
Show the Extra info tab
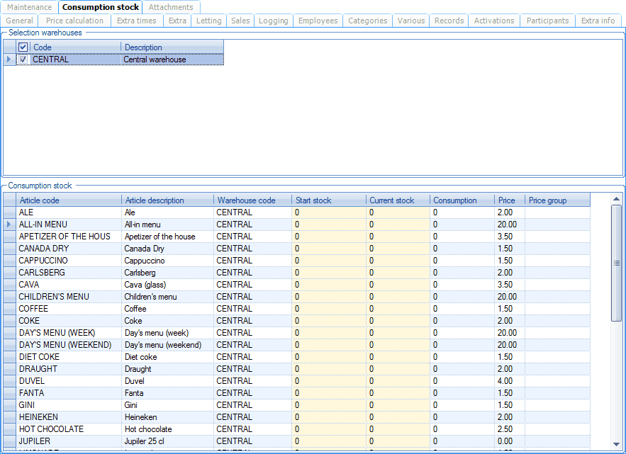(598, 21)
